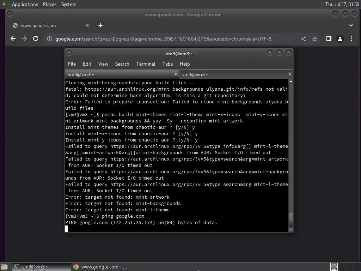
Task: Close the www.google.com Chrome tab
Action: pos(87,25)
